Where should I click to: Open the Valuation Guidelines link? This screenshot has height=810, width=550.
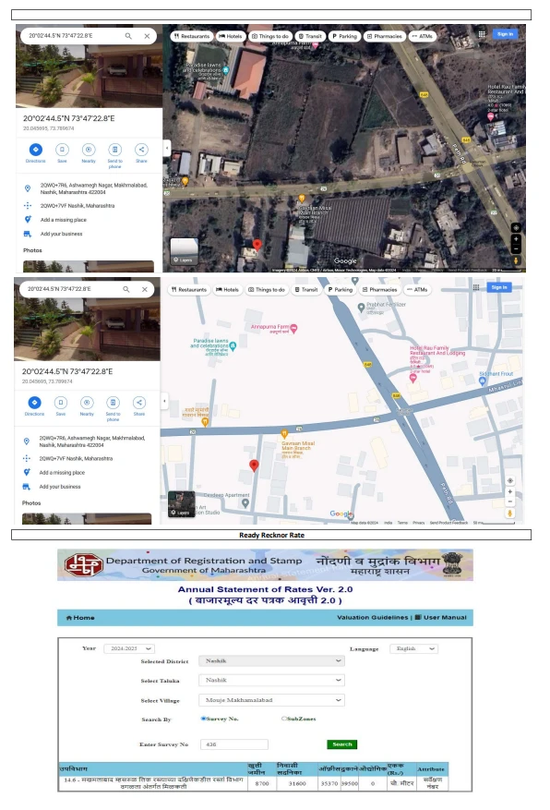(373, 617)
